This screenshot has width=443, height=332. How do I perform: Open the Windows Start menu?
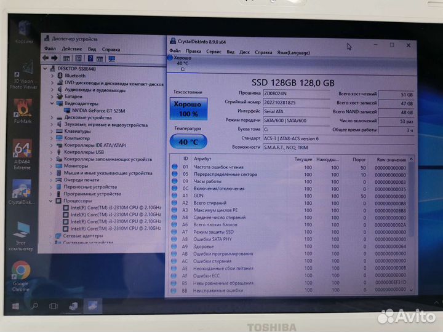pyautogui.click(x=15, y=306)
